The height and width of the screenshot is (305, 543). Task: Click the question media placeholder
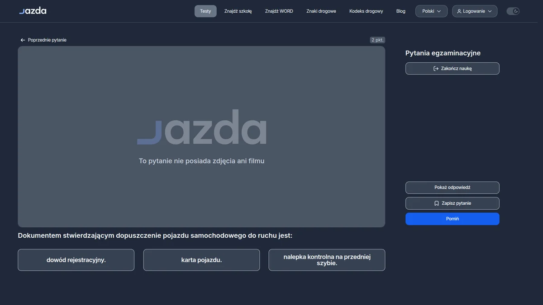click(x=201, y=136)
